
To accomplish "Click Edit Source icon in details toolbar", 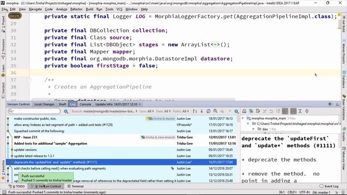I will coord(258,111).
